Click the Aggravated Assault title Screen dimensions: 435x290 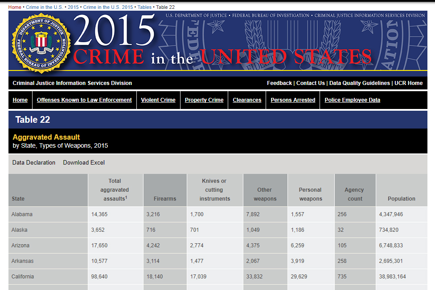point(46,137)
